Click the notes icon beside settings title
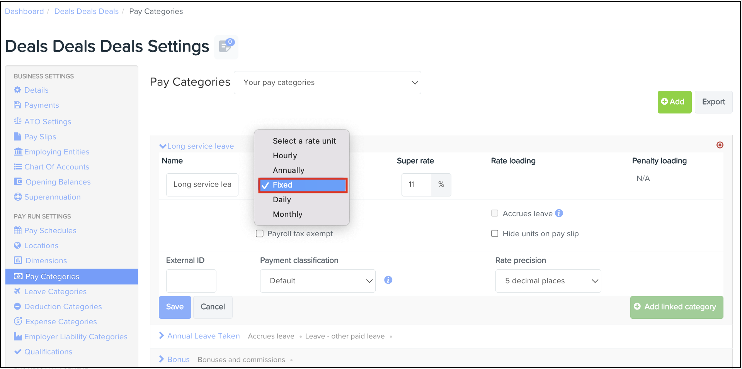The height and width of the screenshot is (369, 742). [226, 47]
